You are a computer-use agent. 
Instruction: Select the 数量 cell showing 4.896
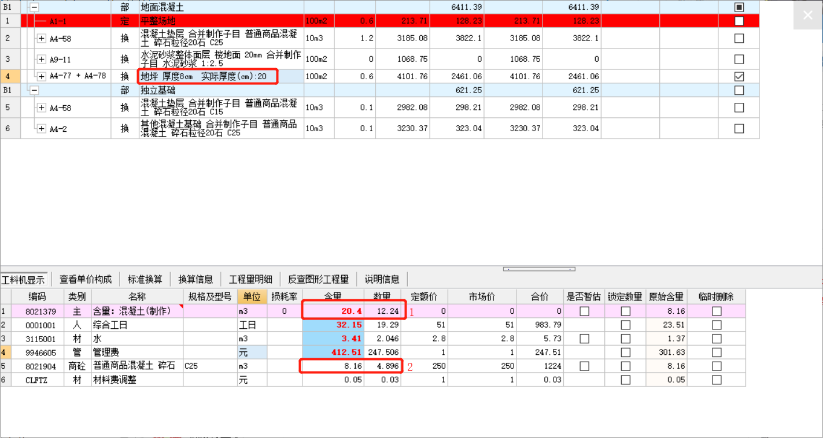coord(382,366)
